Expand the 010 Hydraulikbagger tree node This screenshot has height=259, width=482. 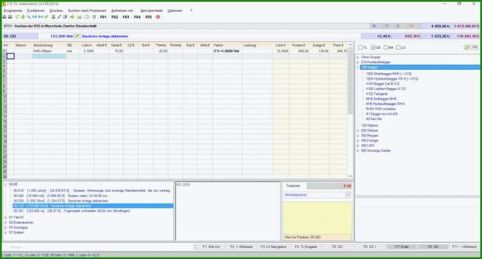coord(358,62)
